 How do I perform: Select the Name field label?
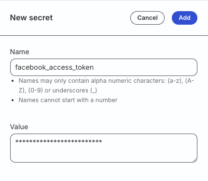point(20,52)
